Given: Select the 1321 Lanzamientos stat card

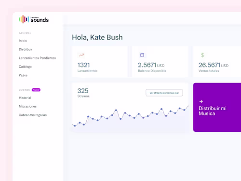Looking at the screenshot, I should click(x=100, y=62).
